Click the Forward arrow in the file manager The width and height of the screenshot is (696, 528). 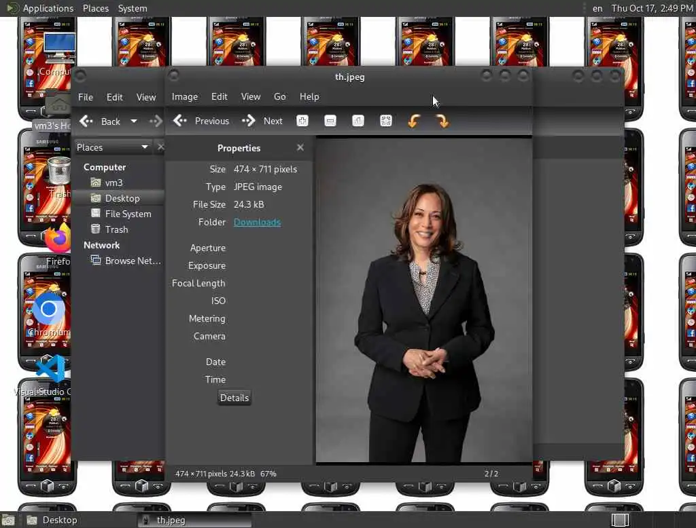click(x=156, y=121)
